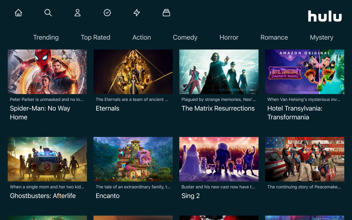Open the Encanto poster image
Screen dimensions: 352x220
(133, 159)
